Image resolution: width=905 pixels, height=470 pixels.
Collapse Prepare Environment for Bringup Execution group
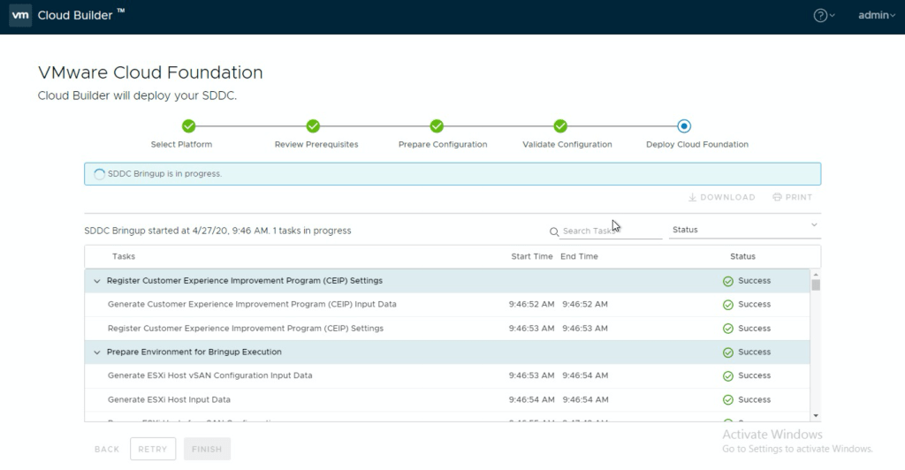pyautogui.click(x=97, y=352)
